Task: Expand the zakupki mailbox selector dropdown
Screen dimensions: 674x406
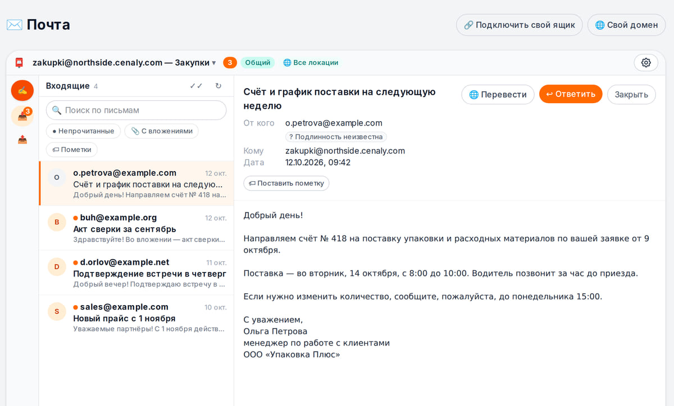Action: coord(124,63)
